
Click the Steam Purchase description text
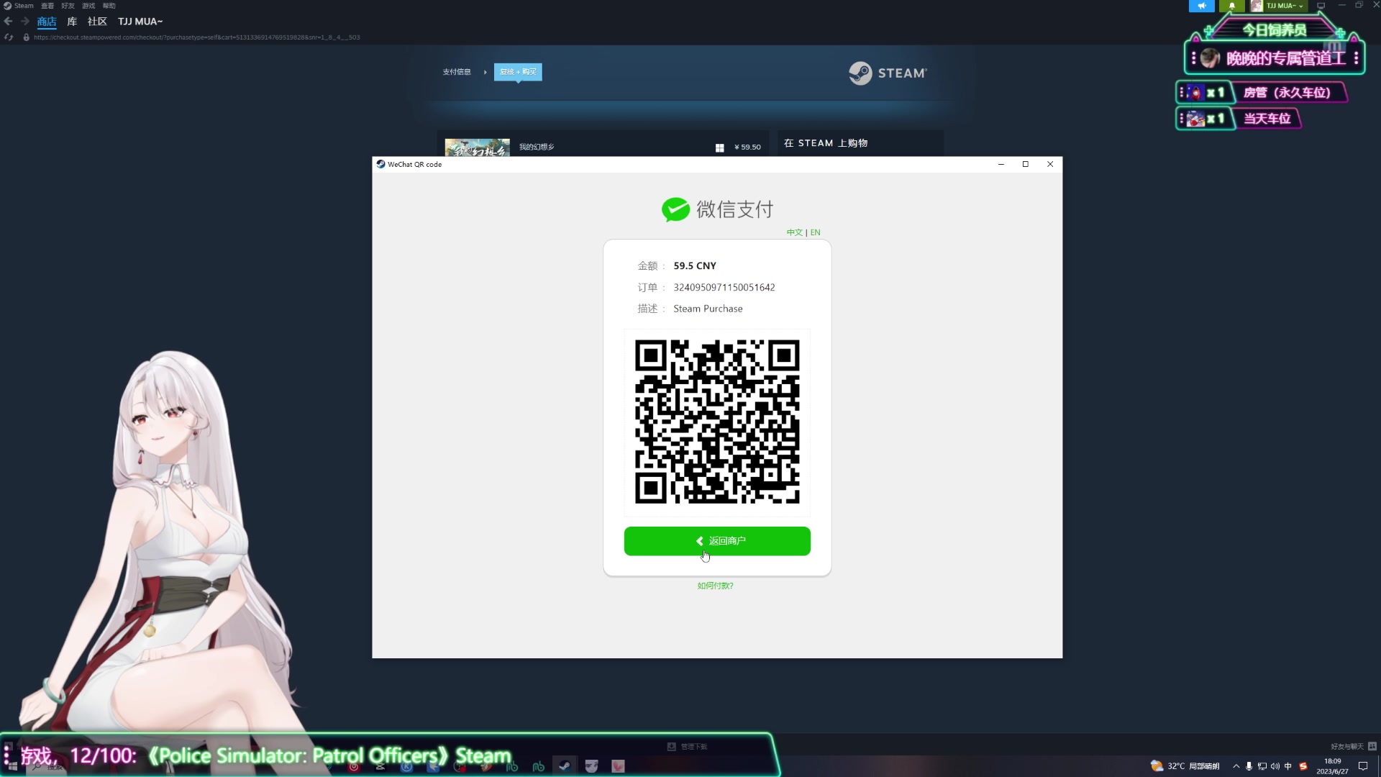click(x=708, y=309)
